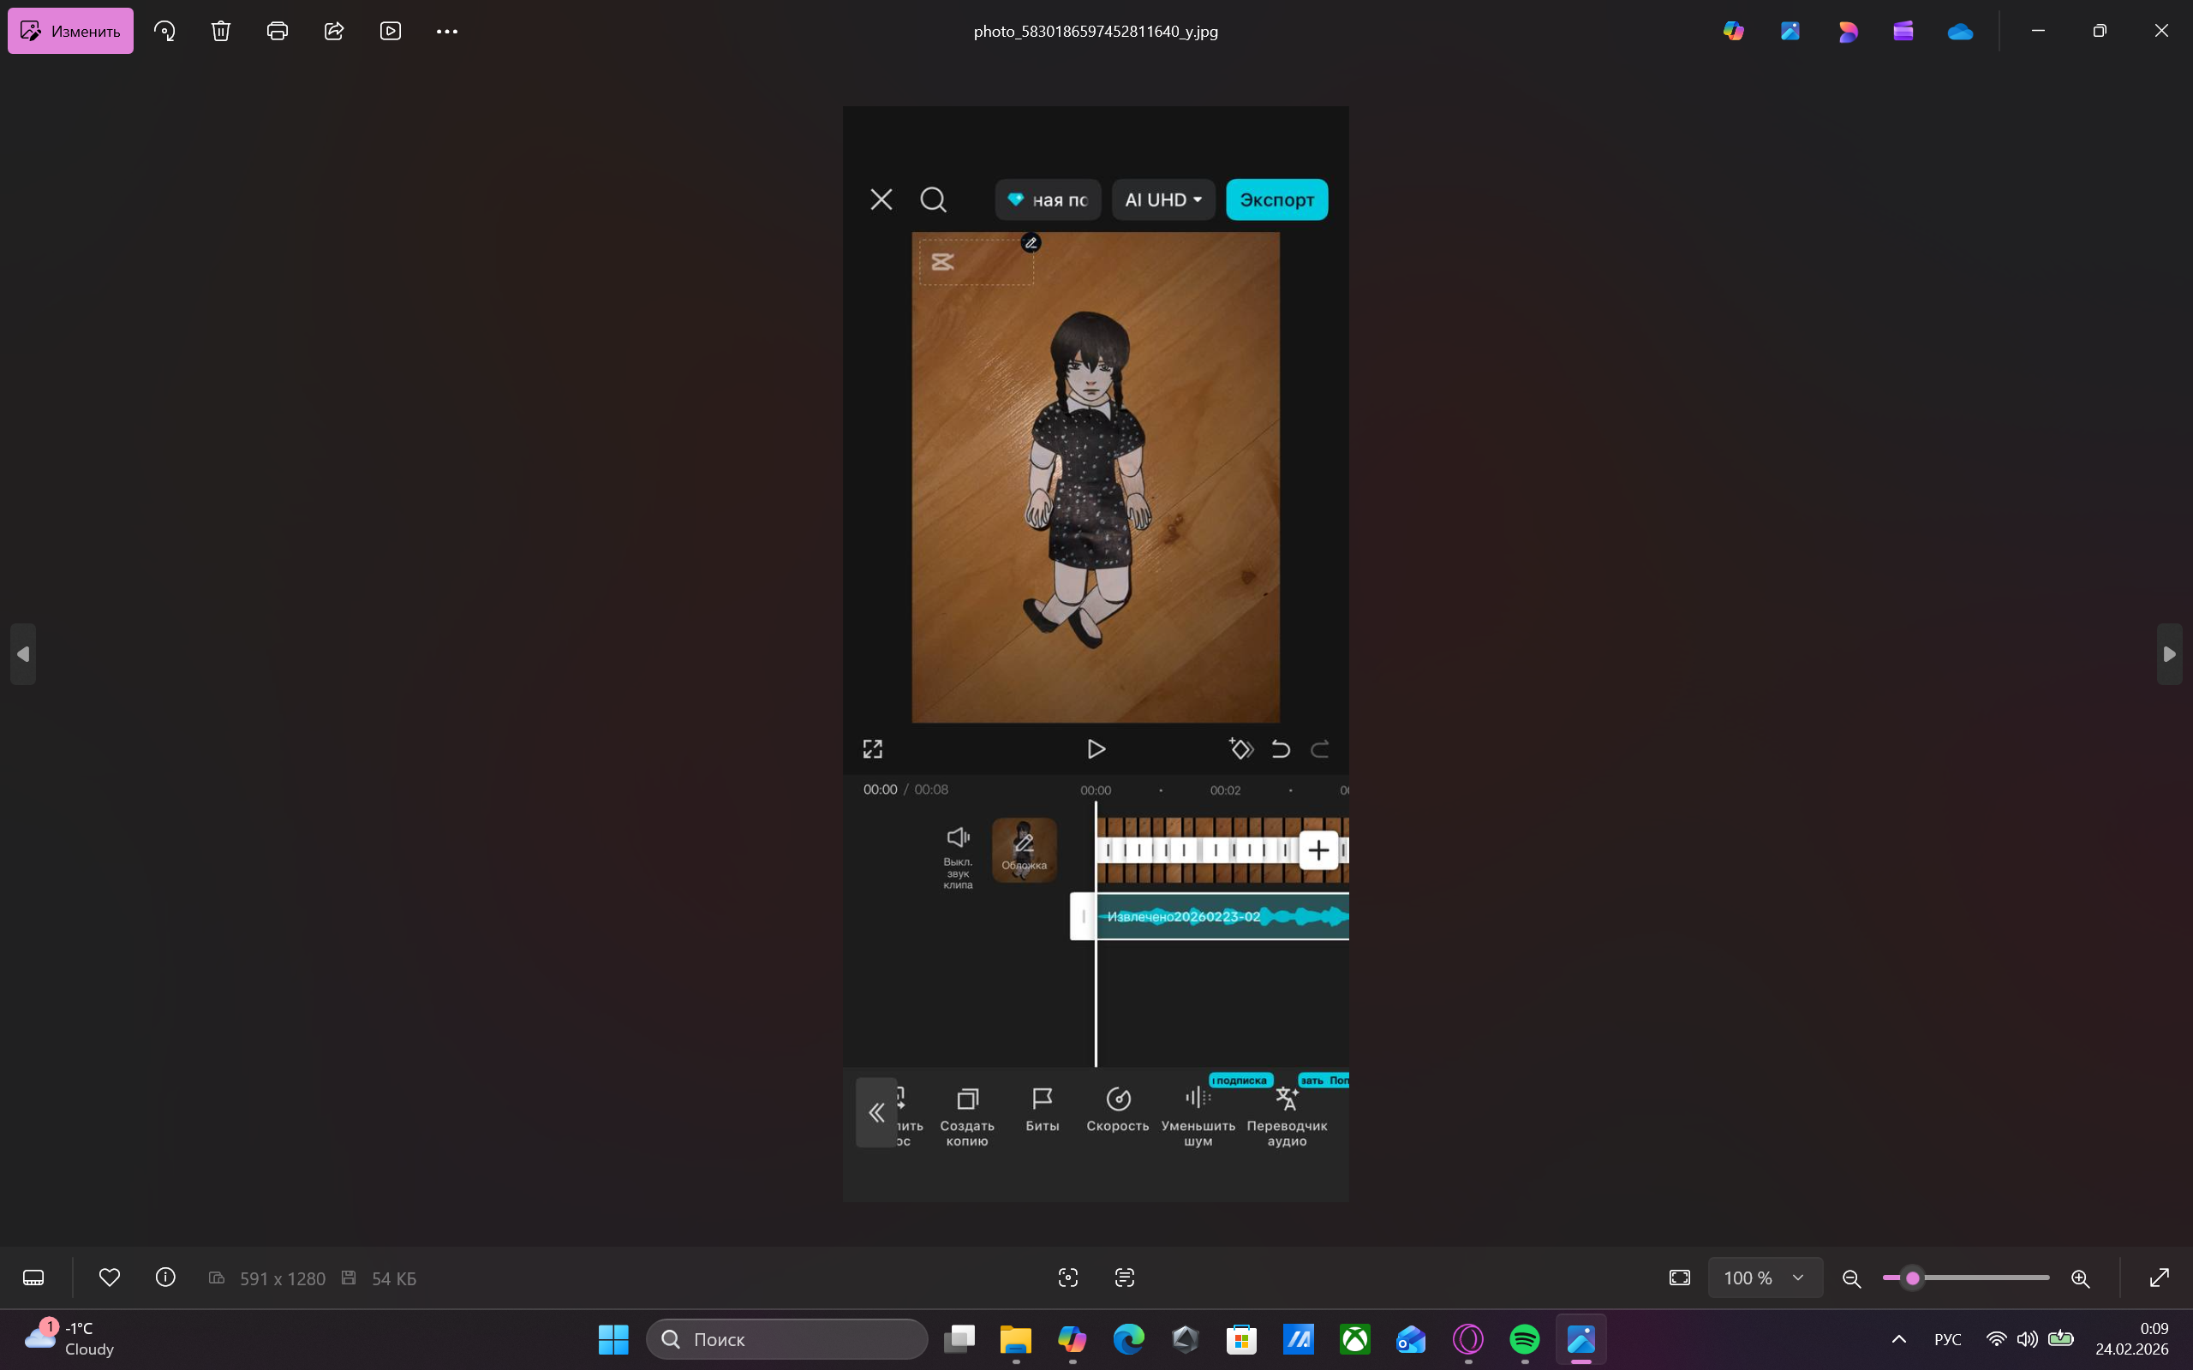The width and height of the screenshot is (2193, 1370).
Task: Open Clipchamp video editor icon in header
Action: 1903,31
